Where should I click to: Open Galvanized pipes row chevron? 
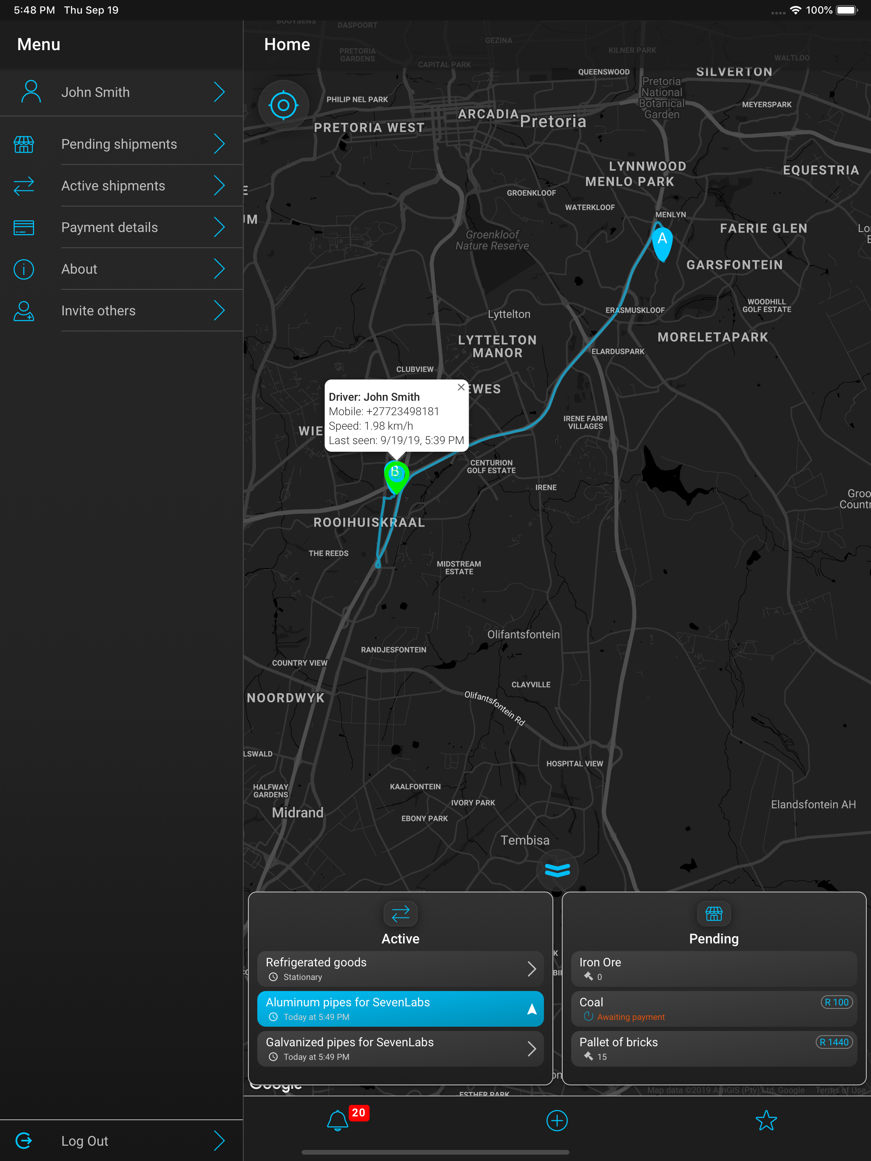click(532, 1049)
